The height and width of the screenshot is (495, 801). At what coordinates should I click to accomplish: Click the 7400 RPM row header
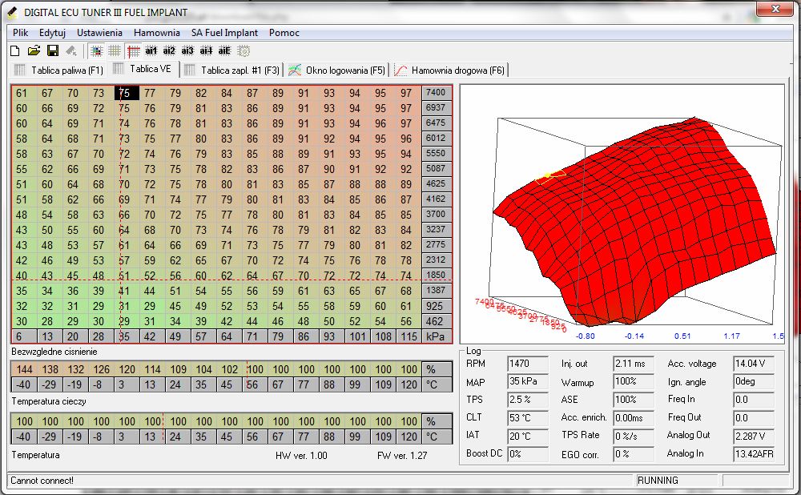tap(437, 93)
